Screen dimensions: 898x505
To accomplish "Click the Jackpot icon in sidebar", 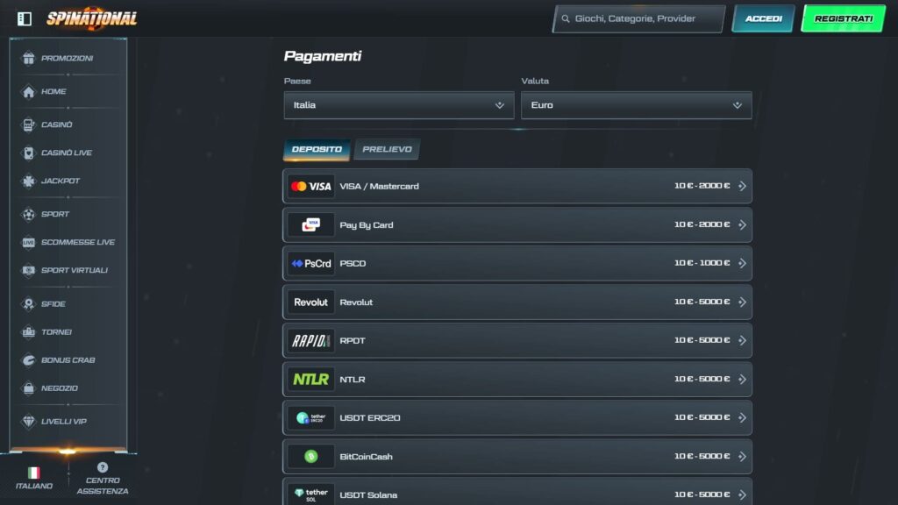I will (x=28, y=181).
